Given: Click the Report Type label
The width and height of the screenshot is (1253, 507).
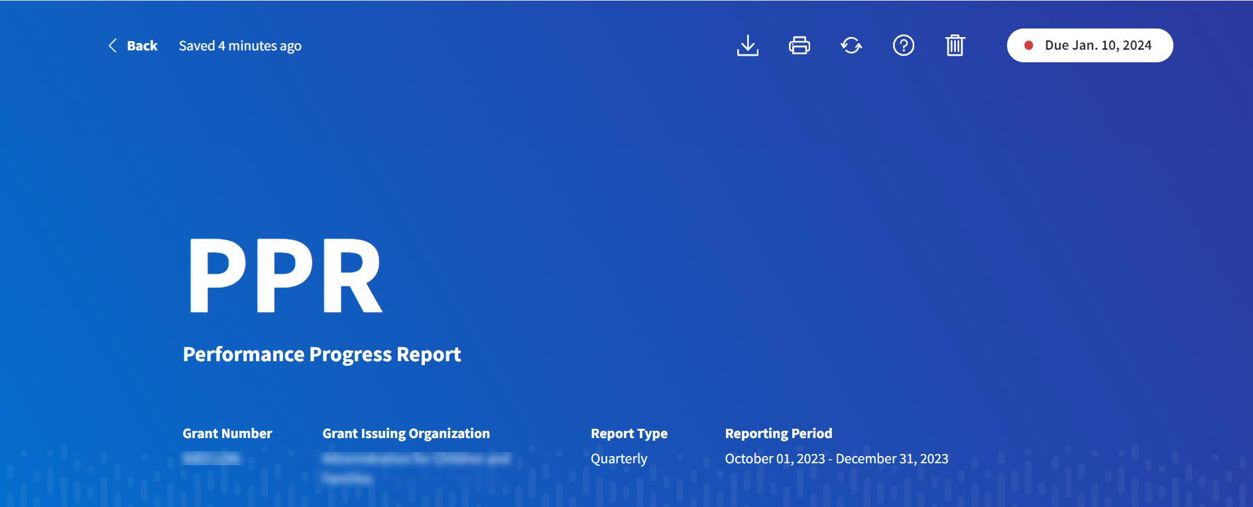Looking at the screenshot, I should 628,433.
